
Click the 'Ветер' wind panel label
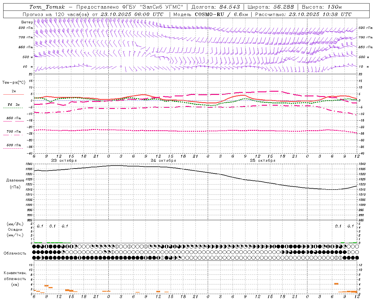(27, 22)
